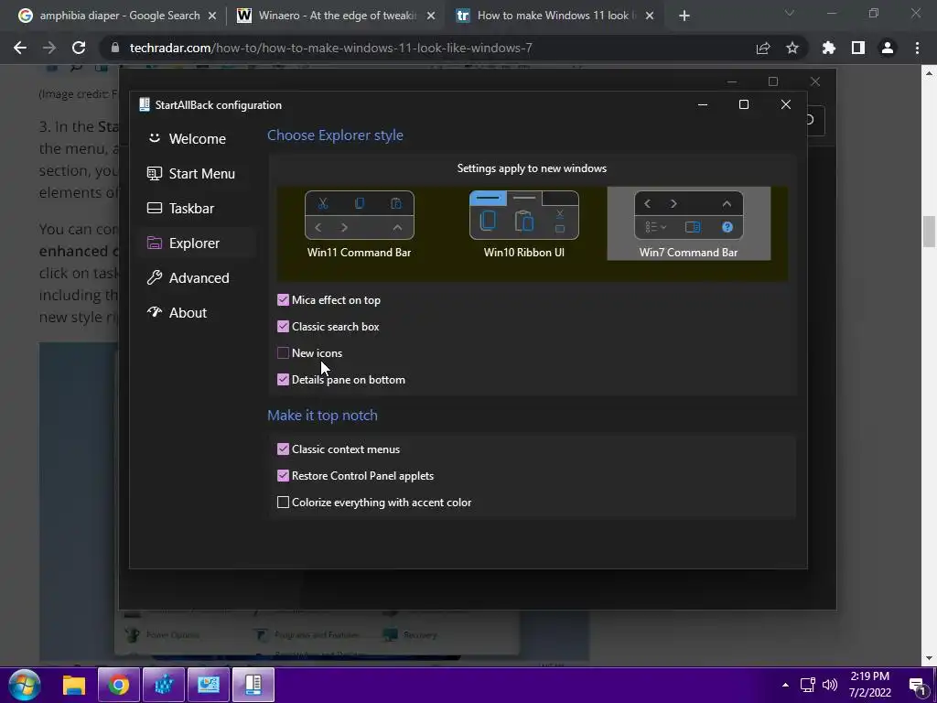Disable Mica effect on top
The height and width of the screenshot is (703, 937).
pos(284,300)
